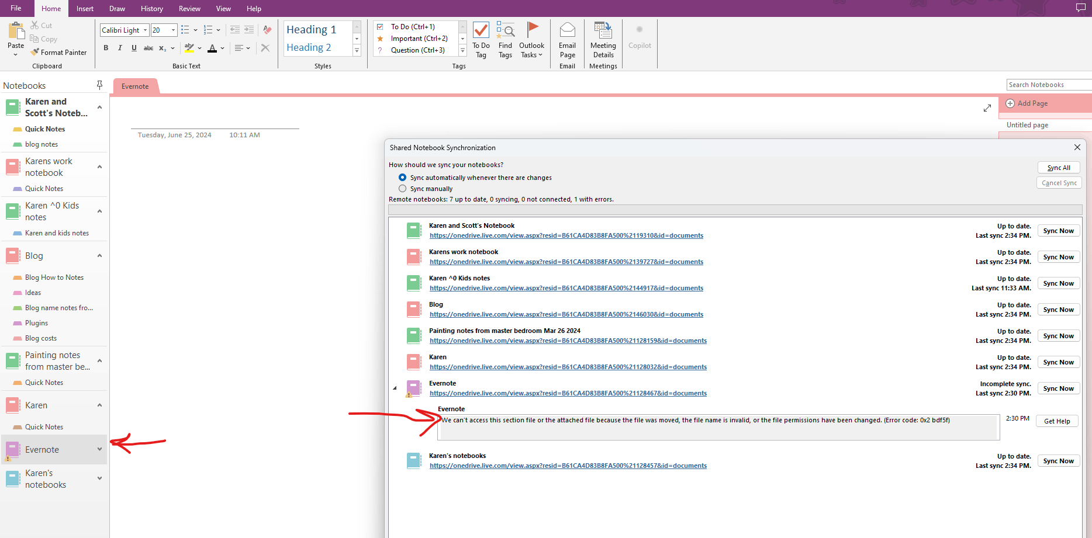This screenshot has width=1092, height=538.
Task: Open Outlook Tasks flag menu
Action: tap(531, 40)
